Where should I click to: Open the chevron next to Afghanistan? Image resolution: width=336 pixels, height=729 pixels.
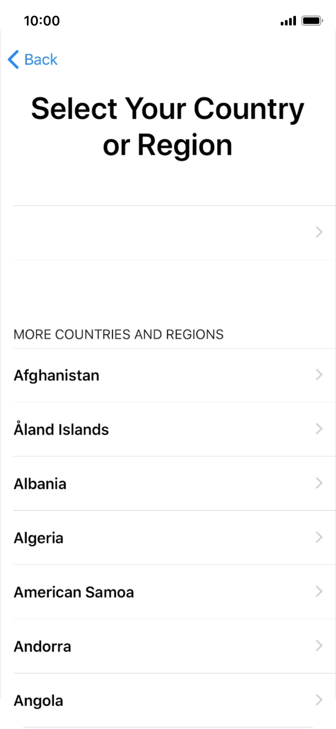320,375
